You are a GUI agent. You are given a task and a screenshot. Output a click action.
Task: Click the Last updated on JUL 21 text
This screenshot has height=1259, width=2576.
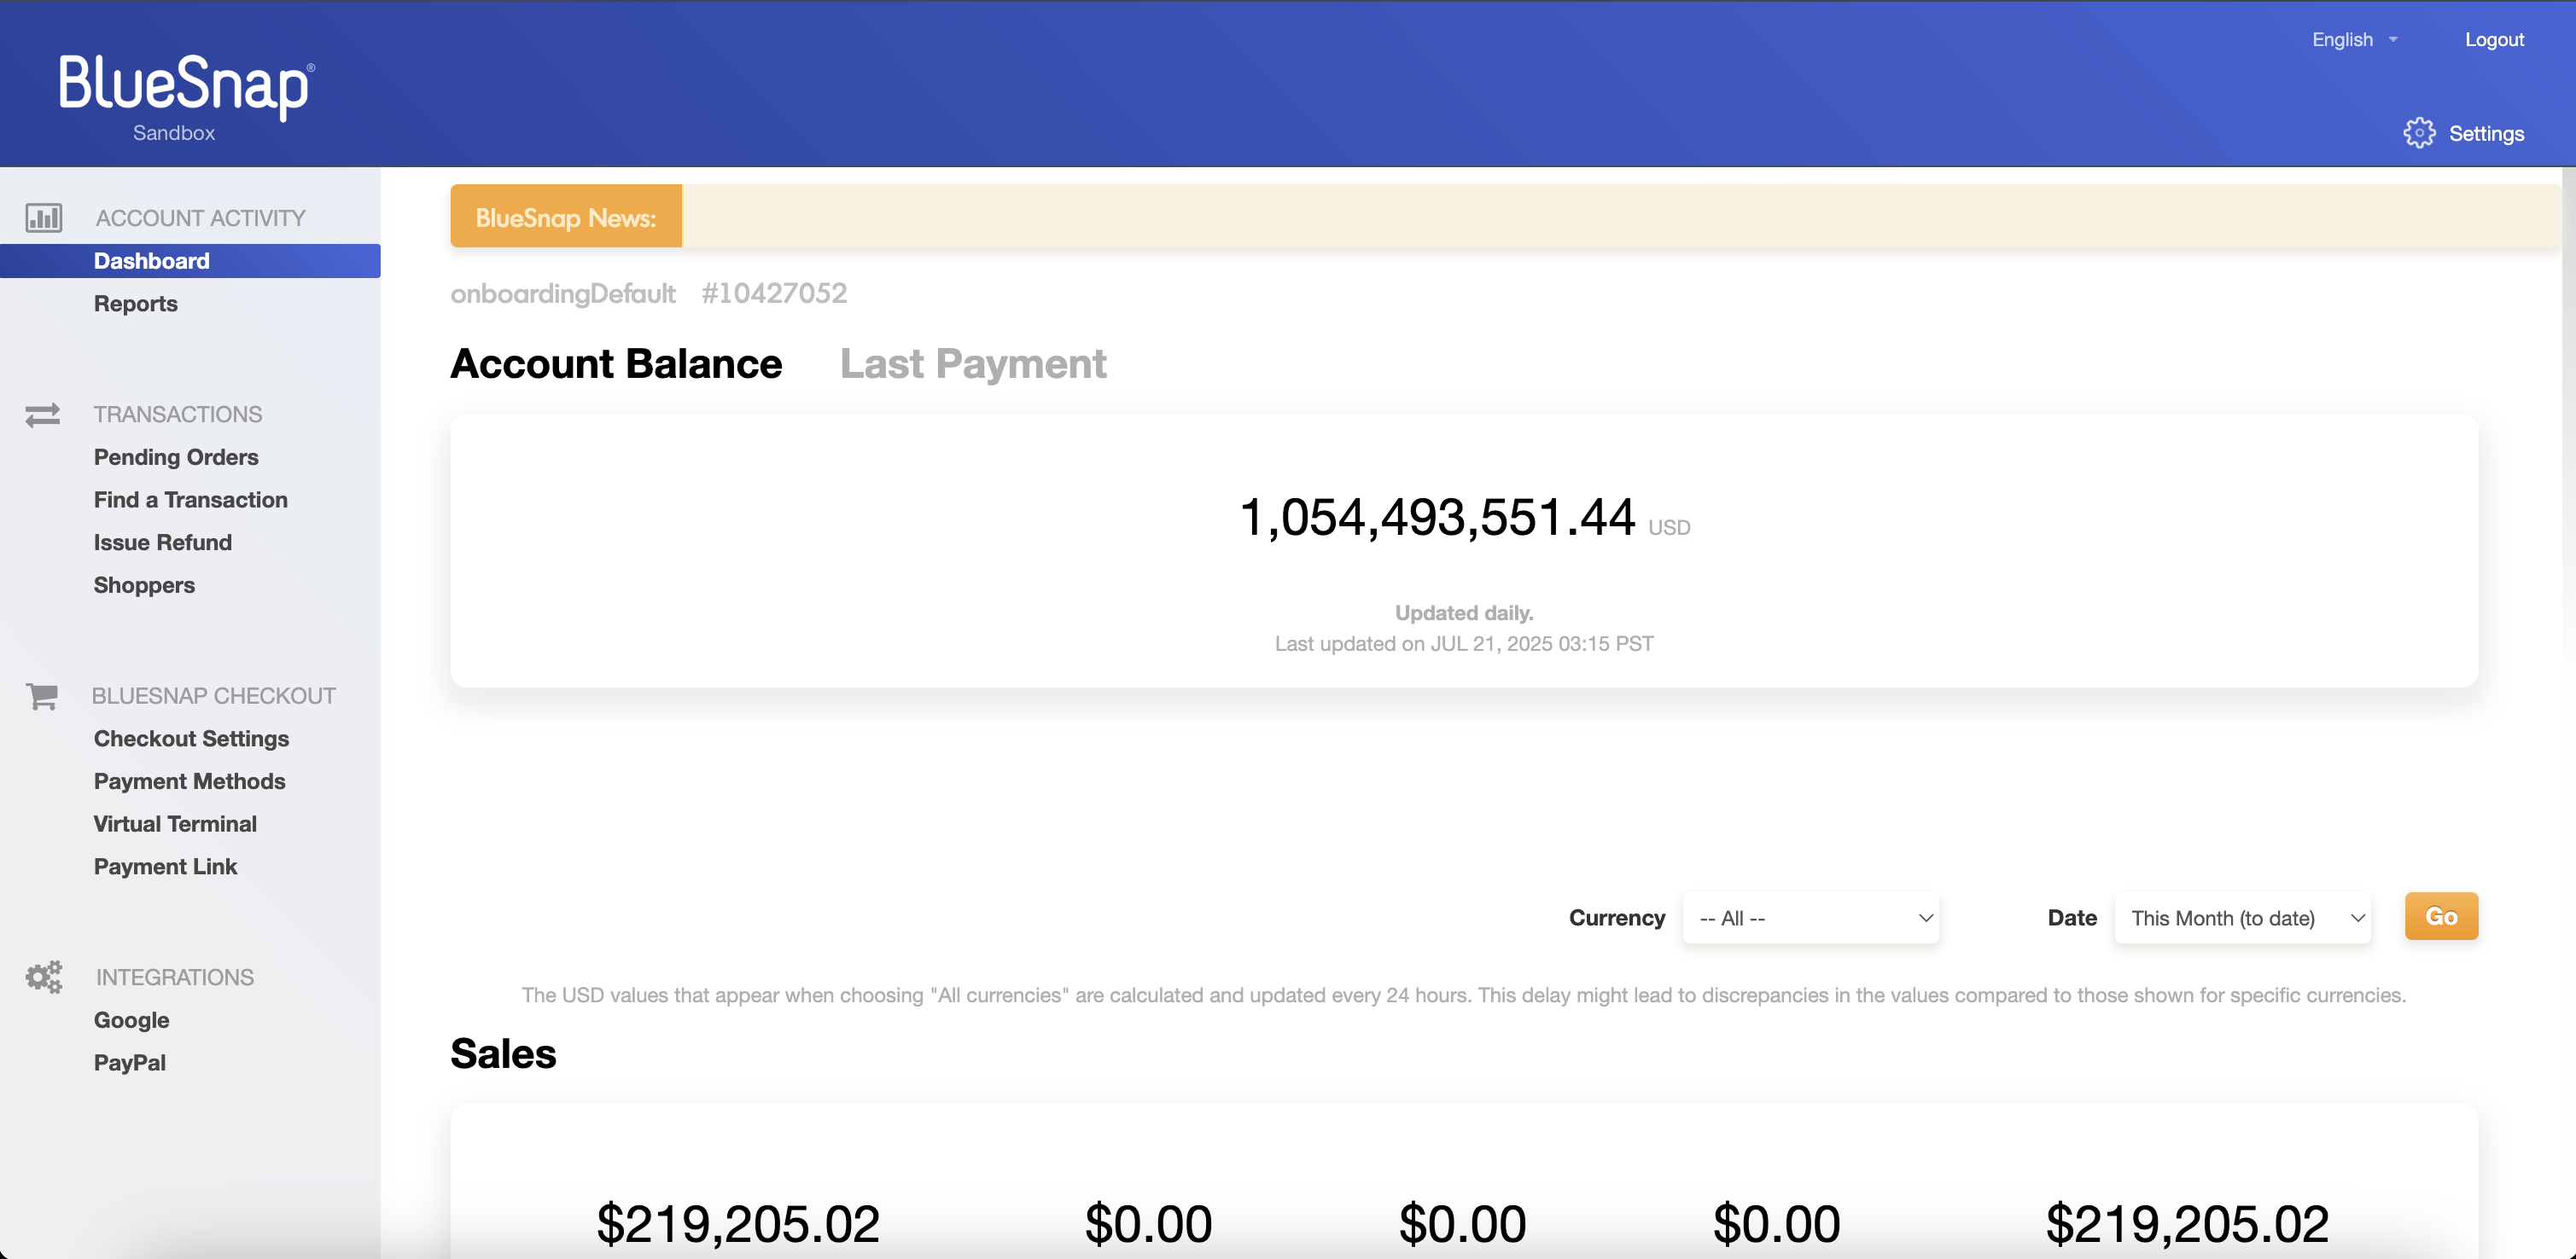coord(1464,643)
